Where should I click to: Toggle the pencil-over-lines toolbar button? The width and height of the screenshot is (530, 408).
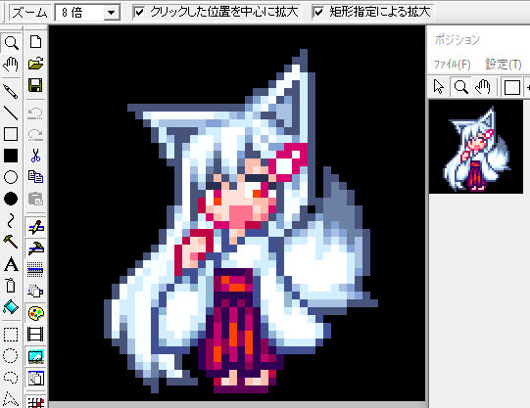click(35, 227)
